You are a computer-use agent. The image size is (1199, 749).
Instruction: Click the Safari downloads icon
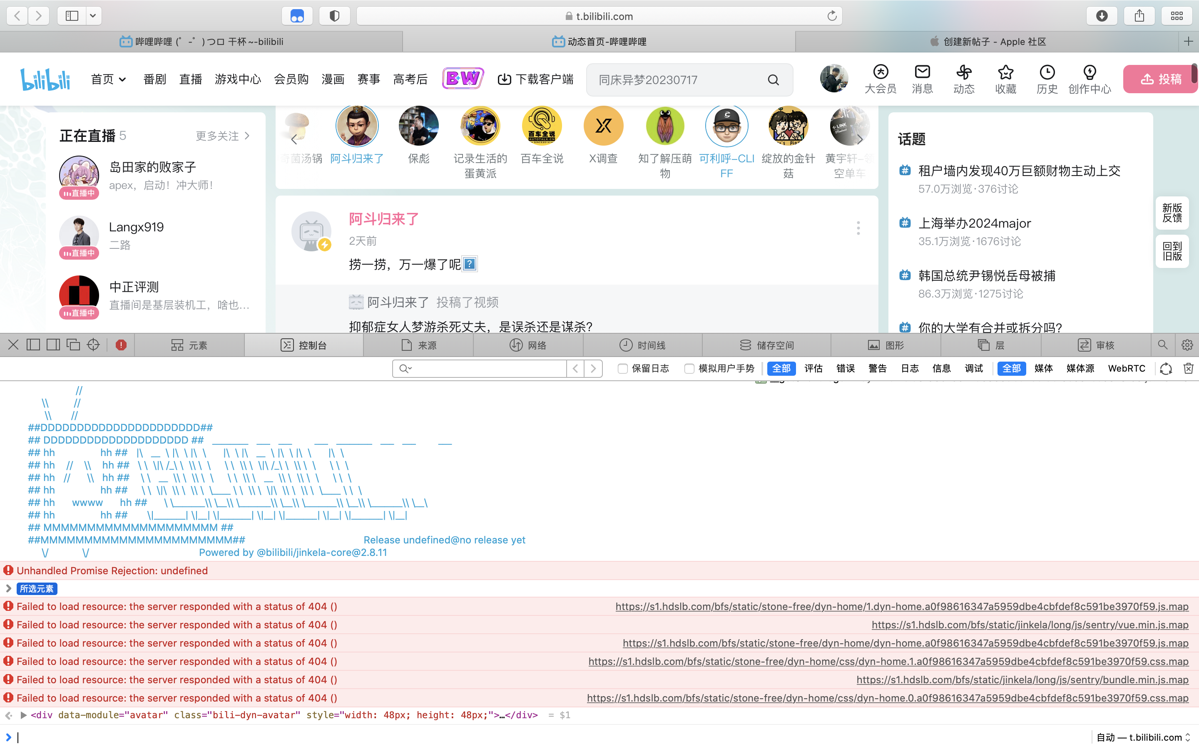pos(1102,16)
